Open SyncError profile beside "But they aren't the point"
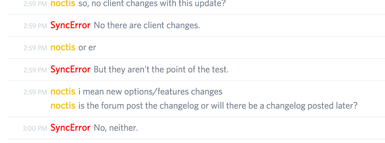 click(x=70, y=69)
